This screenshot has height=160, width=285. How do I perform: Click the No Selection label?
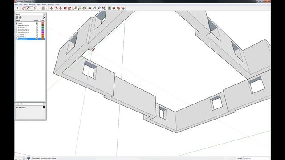pyautogui.click(x=21, y=108)
